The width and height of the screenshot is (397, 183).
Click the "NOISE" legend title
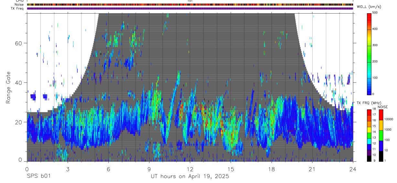point(383,107)
